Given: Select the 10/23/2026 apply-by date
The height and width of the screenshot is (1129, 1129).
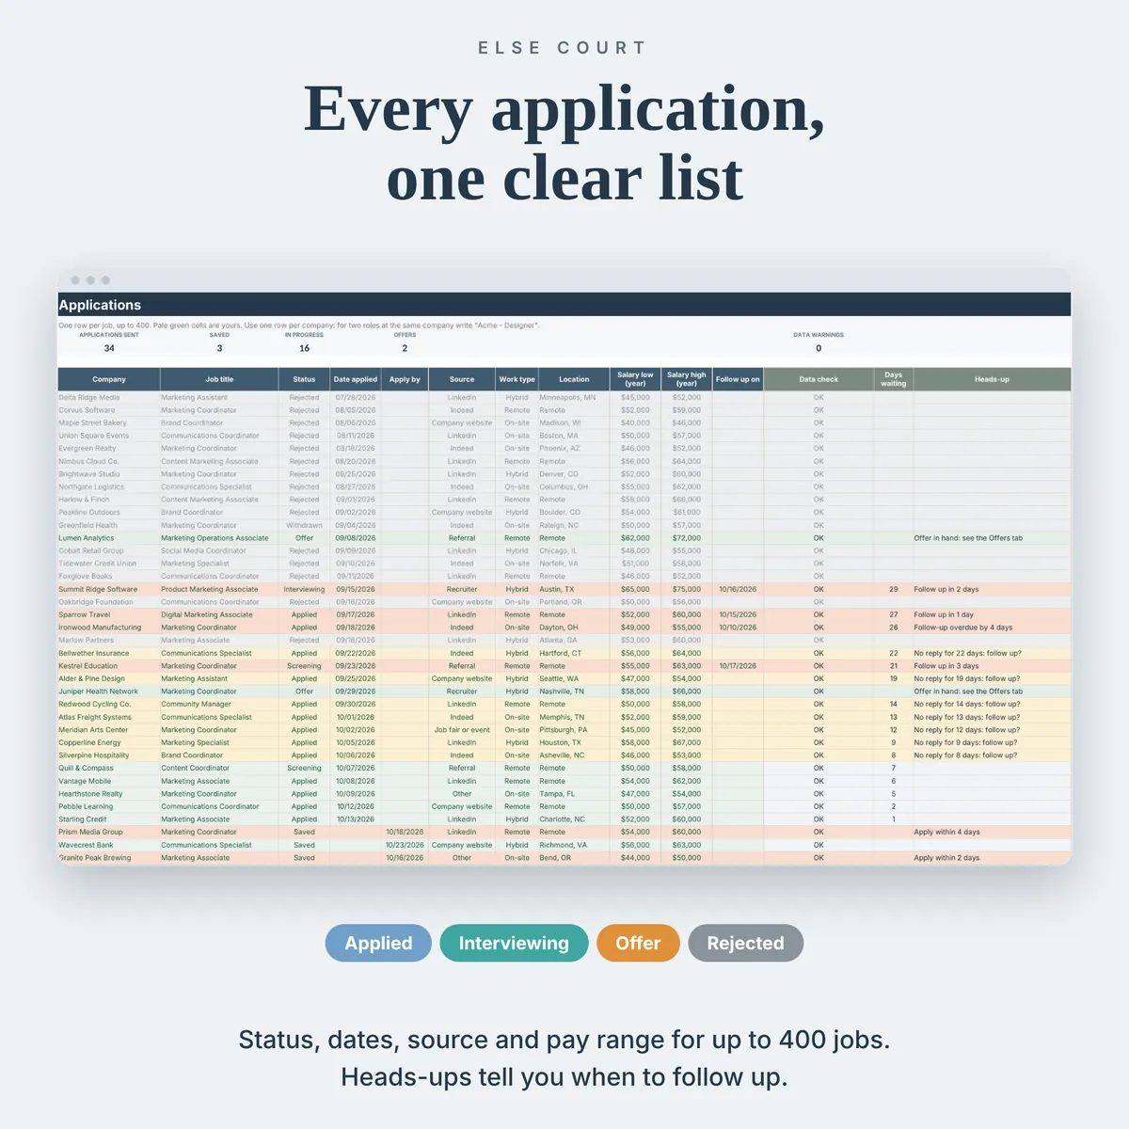Looking at the screenshot, I should click(405, 845).
